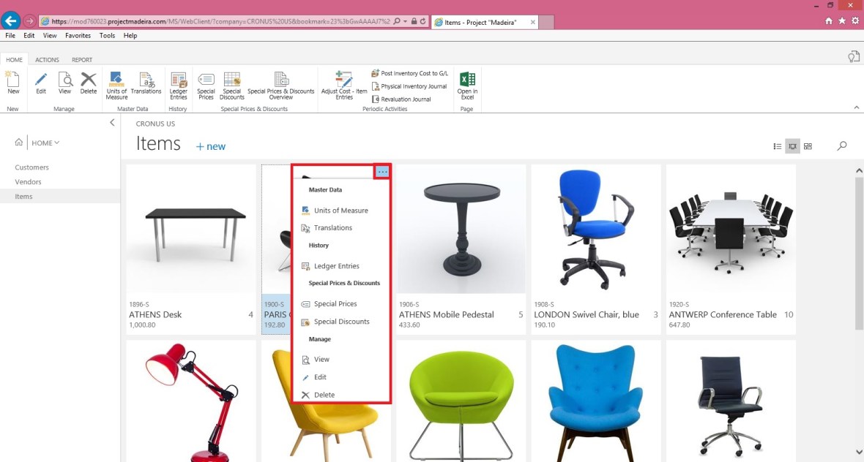
Task: Click the Delete icon in the ribbon
Action: (89, 83)
